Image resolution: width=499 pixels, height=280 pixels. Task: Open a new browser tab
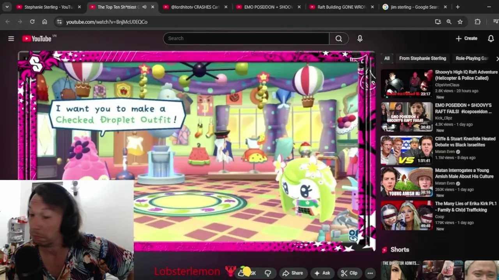458,7
